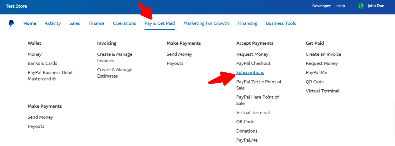Image resolution: width=395 pixels, height=146 pixels.
Task: Click the Developer link
Action: (321, 6)
